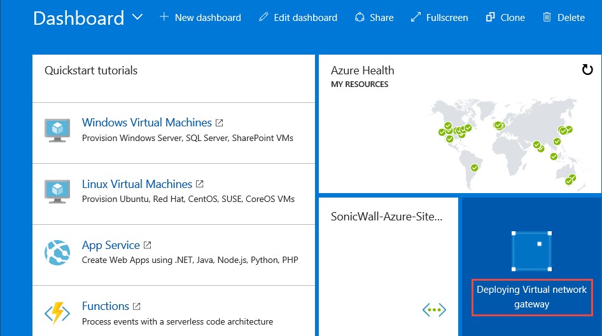602x336 pixels.
Task: Click external link icon beside Windows Virtual Machines
Action: (x=219, y=123)
